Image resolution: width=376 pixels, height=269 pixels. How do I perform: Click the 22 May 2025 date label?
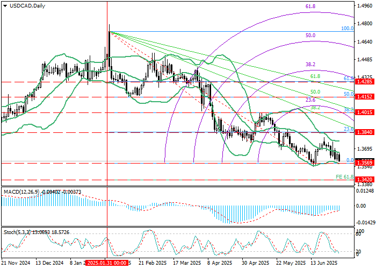(291, 263)
